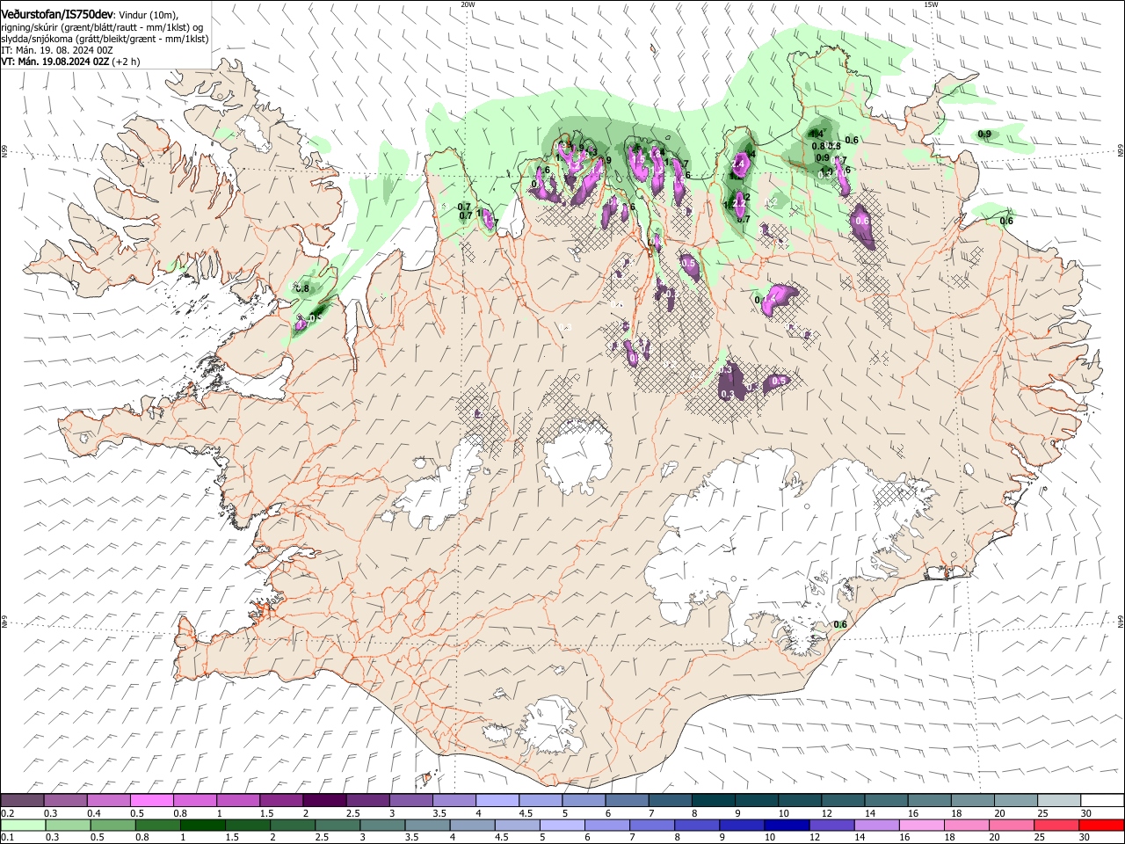Image resolution: width=1125 pixels, height=844 pixels.
Task: Click the IT: Mán. 19. 08. 2024 00Z line
Action: (57, 50)
